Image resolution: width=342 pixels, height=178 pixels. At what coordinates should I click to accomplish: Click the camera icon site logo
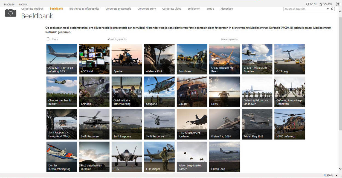[11, 13]
